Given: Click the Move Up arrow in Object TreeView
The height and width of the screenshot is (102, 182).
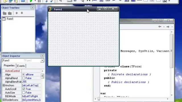Looking at the screenshot, I should [17, 13].
